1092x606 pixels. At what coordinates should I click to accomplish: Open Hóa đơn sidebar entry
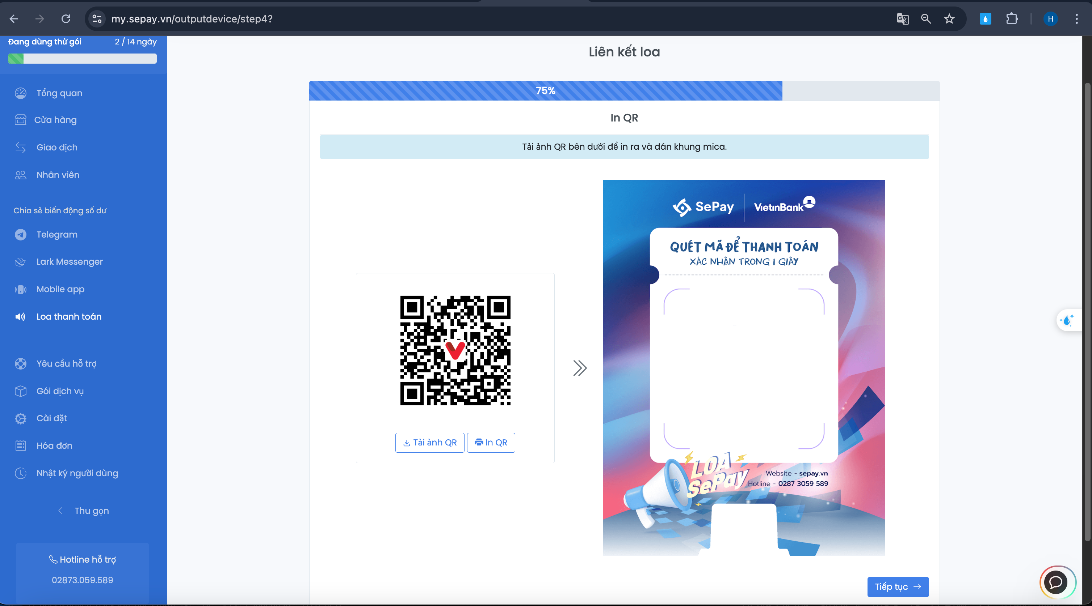point(54,445)
